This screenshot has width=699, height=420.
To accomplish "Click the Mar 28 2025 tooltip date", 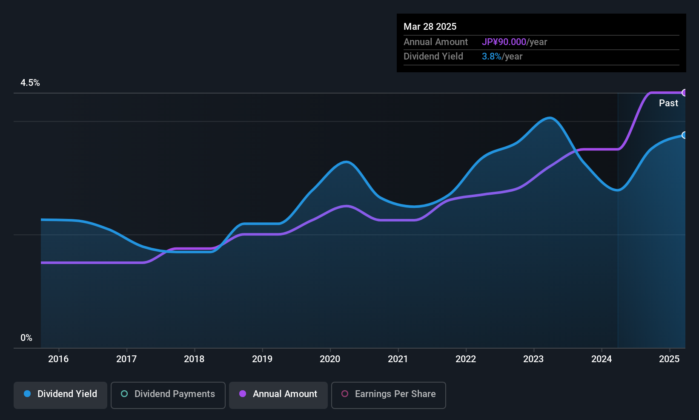I will 430,27.
